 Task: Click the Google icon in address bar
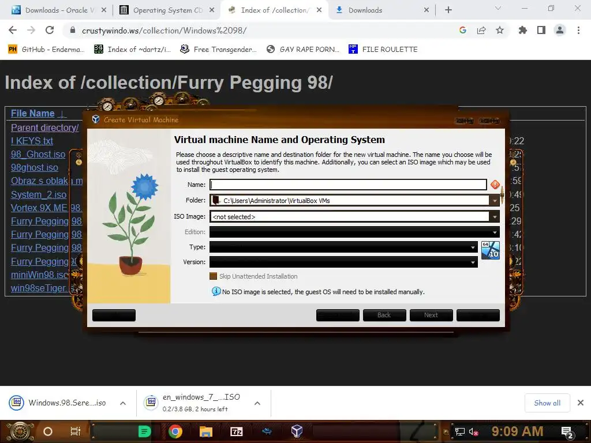463,31
